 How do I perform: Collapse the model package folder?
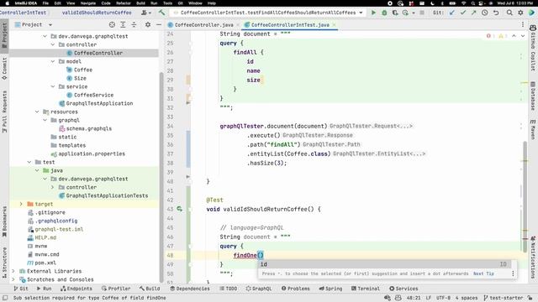53,61
